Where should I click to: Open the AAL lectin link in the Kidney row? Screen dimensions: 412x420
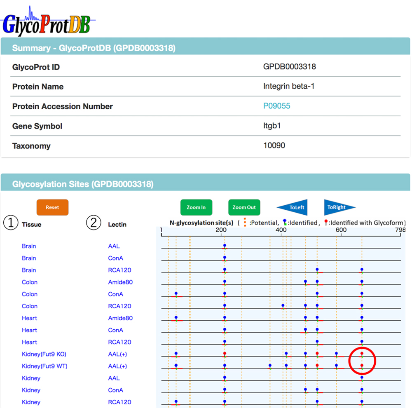114,378
